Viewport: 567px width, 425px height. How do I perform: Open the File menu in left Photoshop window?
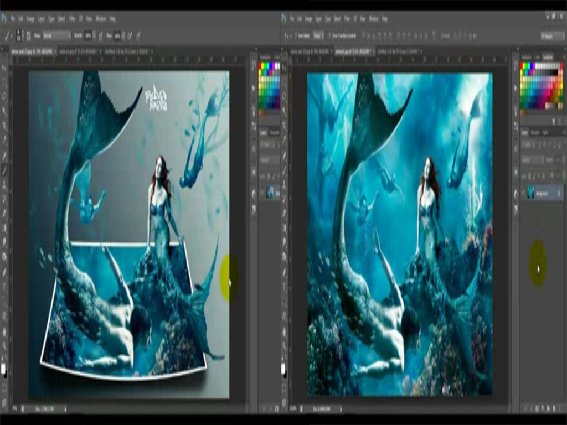(x=13, y=19)
